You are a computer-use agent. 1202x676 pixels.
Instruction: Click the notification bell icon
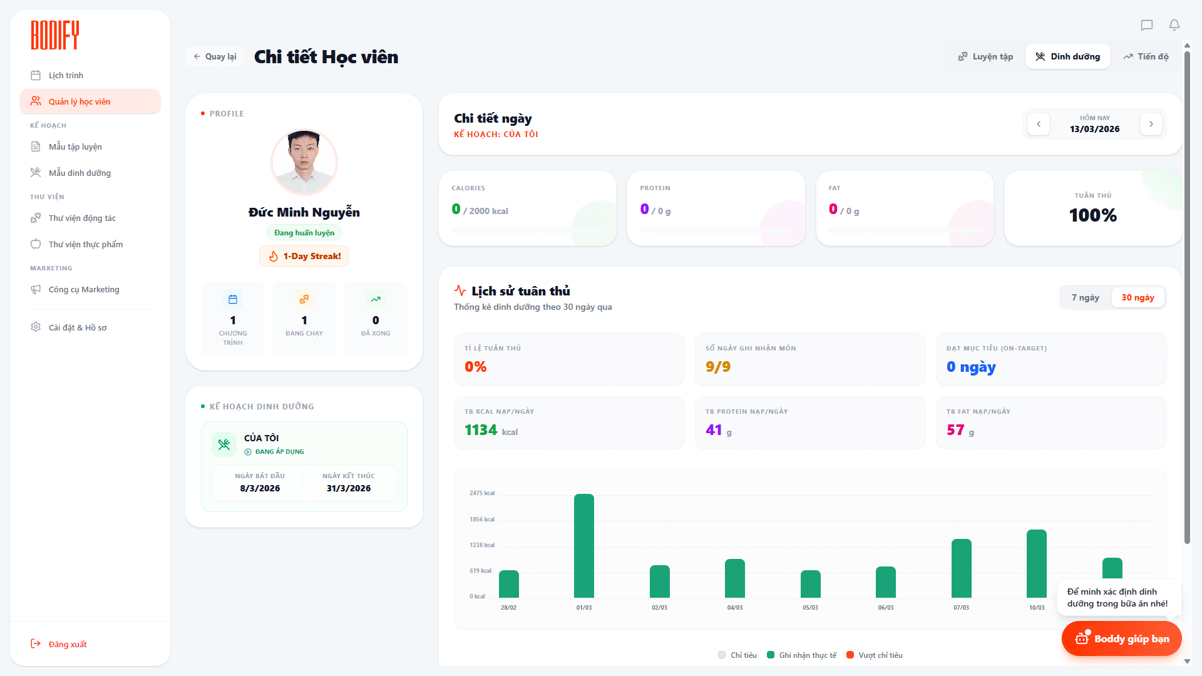(1174, 25)
